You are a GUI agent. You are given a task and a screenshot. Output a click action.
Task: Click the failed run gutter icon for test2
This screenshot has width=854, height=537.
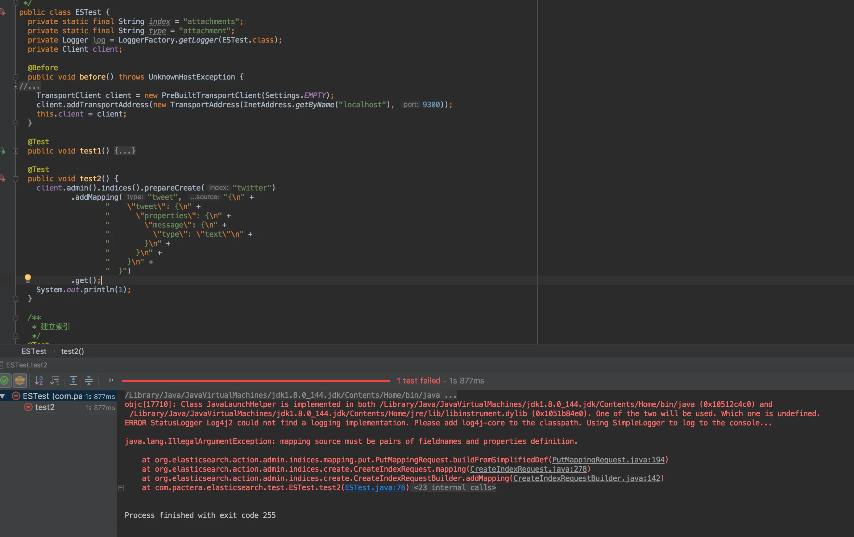click(3, 179)
